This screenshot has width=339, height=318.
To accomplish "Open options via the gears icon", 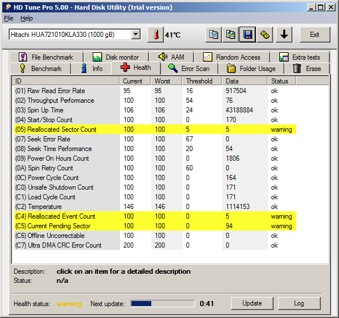I will pos(264,35).
